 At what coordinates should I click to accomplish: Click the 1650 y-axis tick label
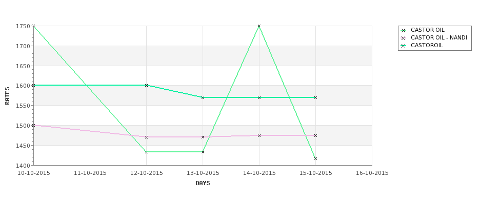click(23, 66)
